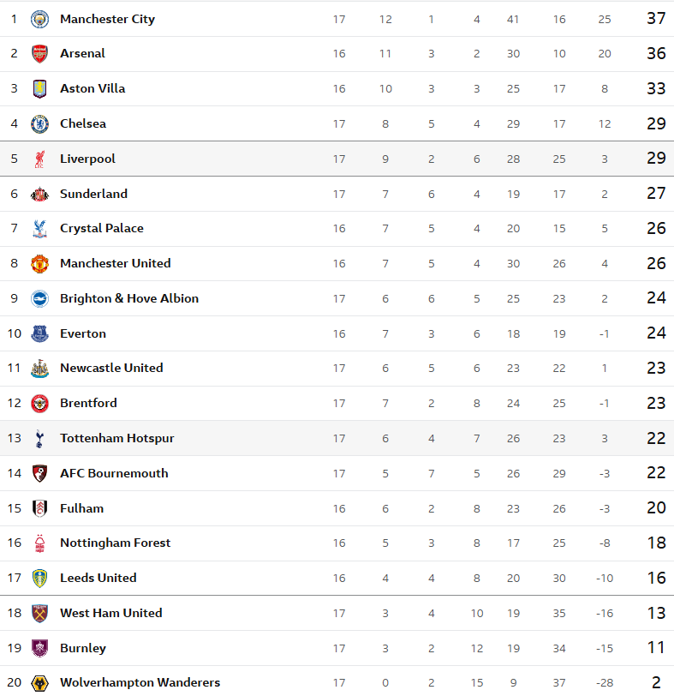Click the Chelsea club crest
This screenshot has width=674, height=696.
coord(39,124)
